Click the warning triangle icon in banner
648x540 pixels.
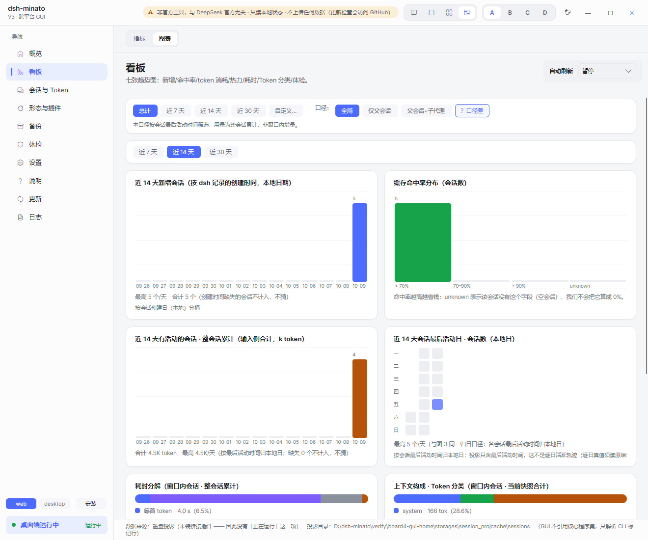pos(151,13)
